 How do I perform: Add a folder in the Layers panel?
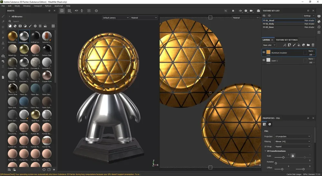click(x=308, y=45)
